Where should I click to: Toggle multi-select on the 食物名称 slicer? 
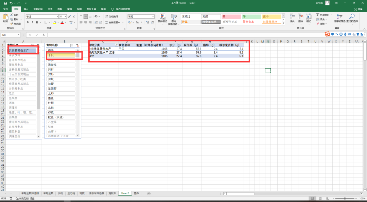coord(71,45)
